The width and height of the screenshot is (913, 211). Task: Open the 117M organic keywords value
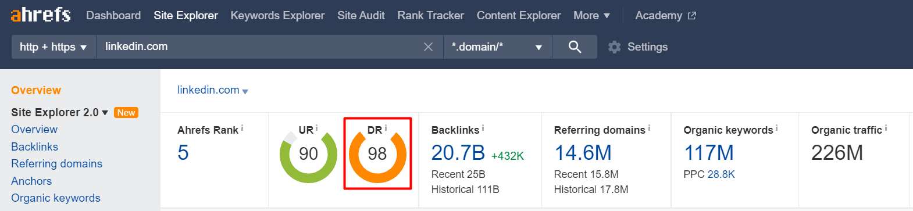coord(709,153)
